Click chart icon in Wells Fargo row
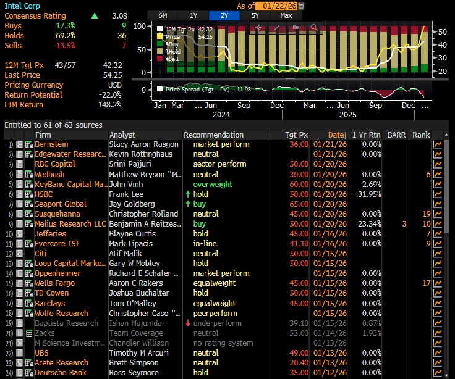Screen dimensions: 455x379 coord(437,283)
